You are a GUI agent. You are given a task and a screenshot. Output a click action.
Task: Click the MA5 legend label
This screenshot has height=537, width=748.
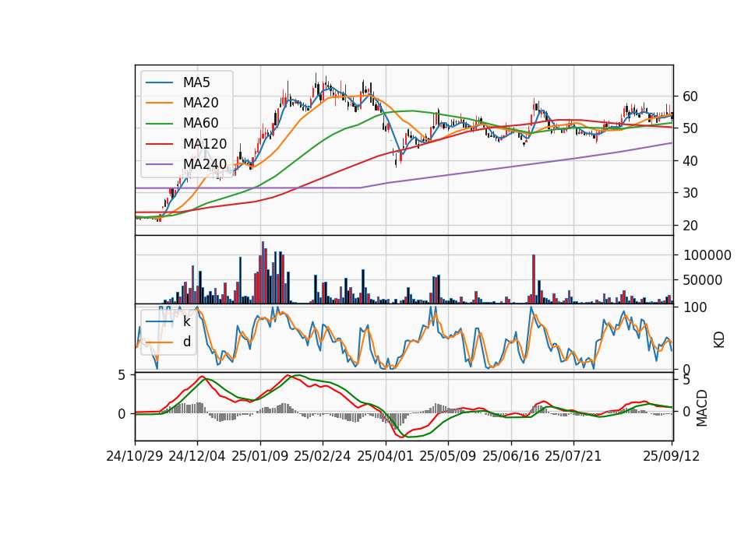[x=196, y=82]
